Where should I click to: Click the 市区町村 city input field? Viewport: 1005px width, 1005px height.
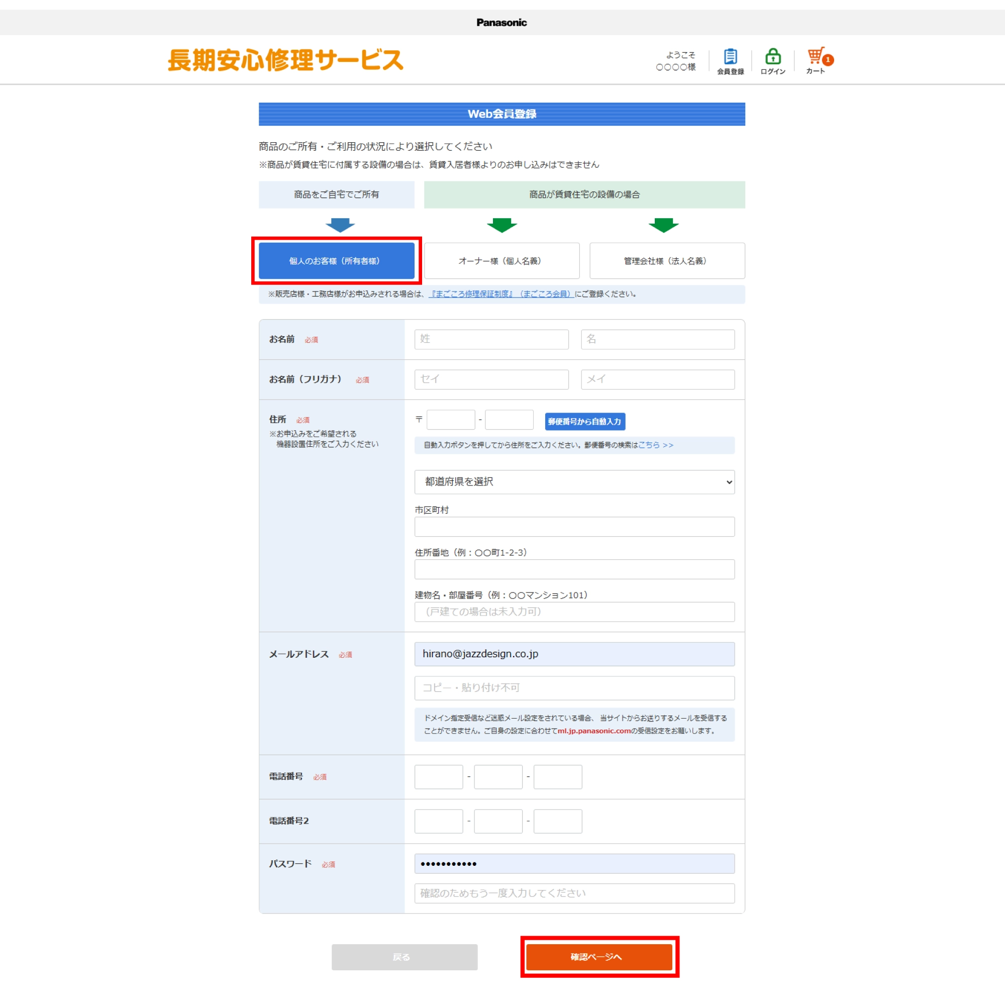(x=574, y=527)
